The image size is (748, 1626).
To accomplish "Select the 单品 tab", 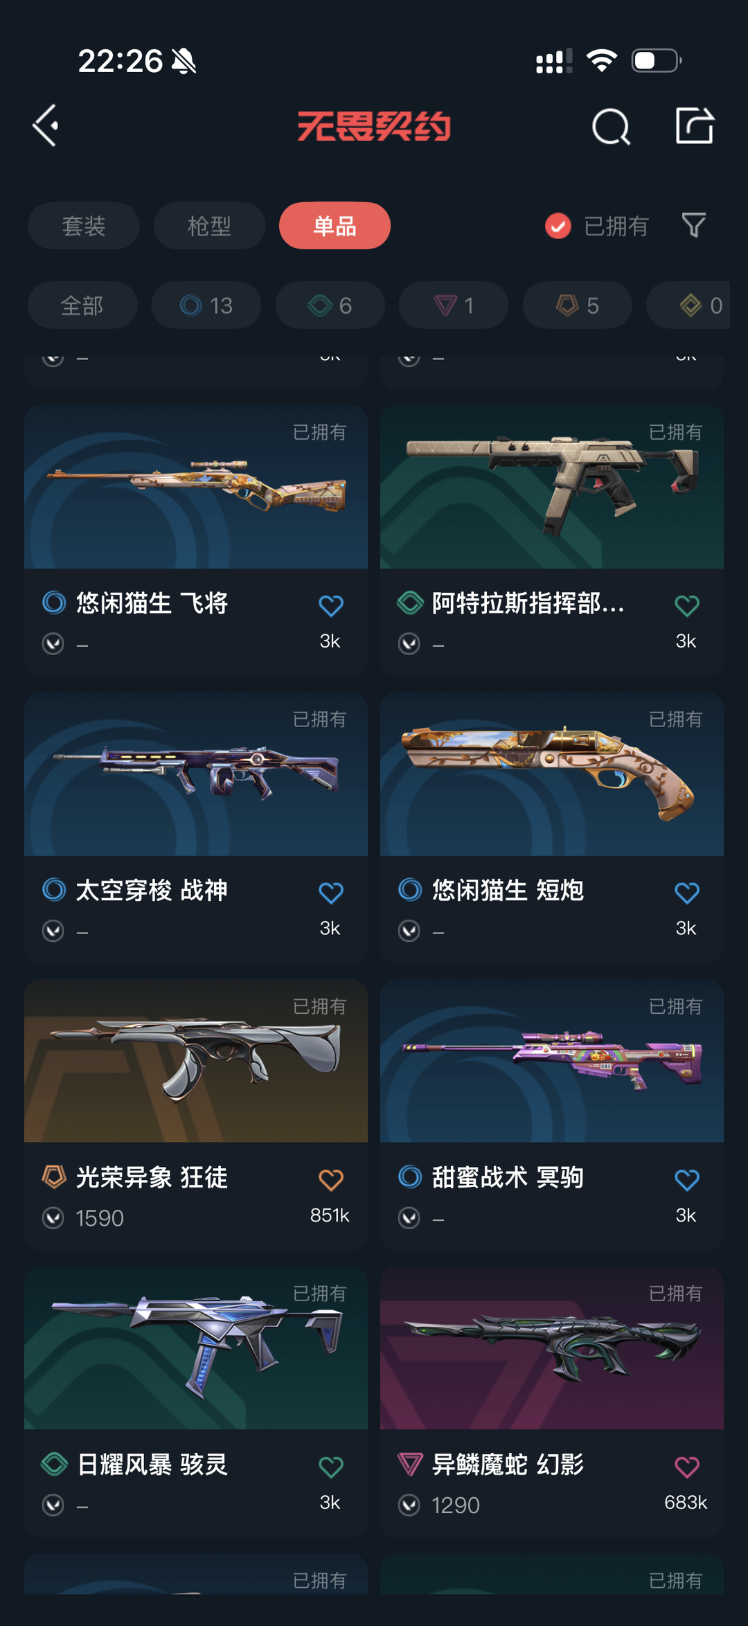I will 335,226.
